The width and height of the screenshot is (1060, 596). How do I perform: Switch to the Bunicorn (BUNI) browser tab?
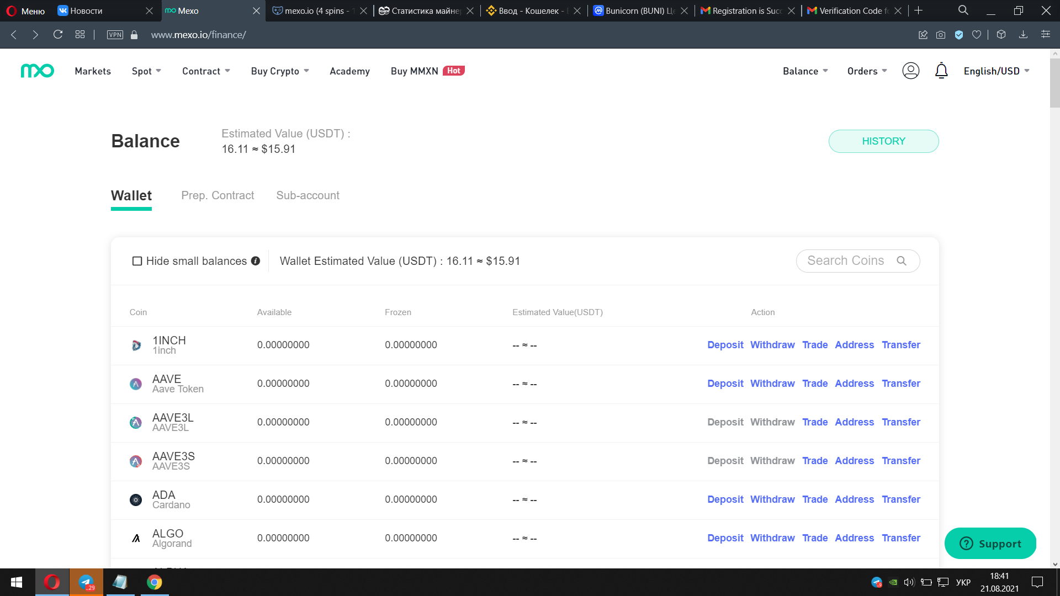point(640,10)
